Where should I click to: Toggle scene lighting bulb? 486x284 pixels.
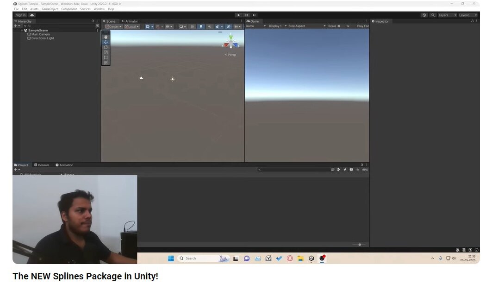pyautogui.click(x=201, y=26)
